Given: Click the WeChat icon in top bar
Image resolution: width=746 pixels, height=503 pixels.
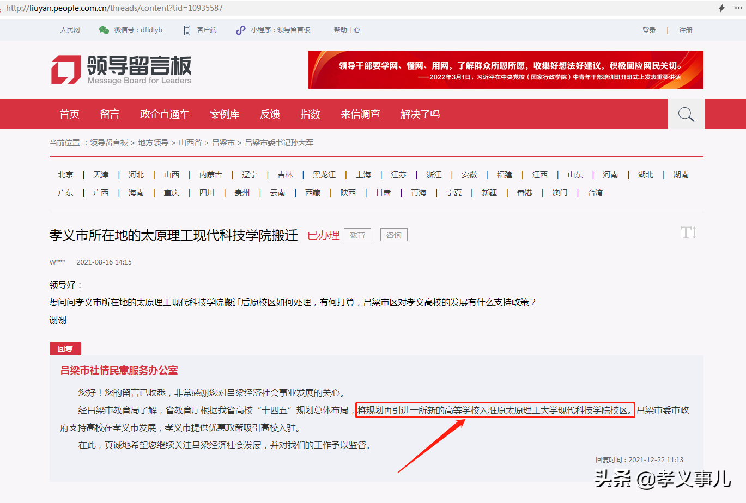Looking at the screenshot, I should pyautogui.click(x=104, y=30).
